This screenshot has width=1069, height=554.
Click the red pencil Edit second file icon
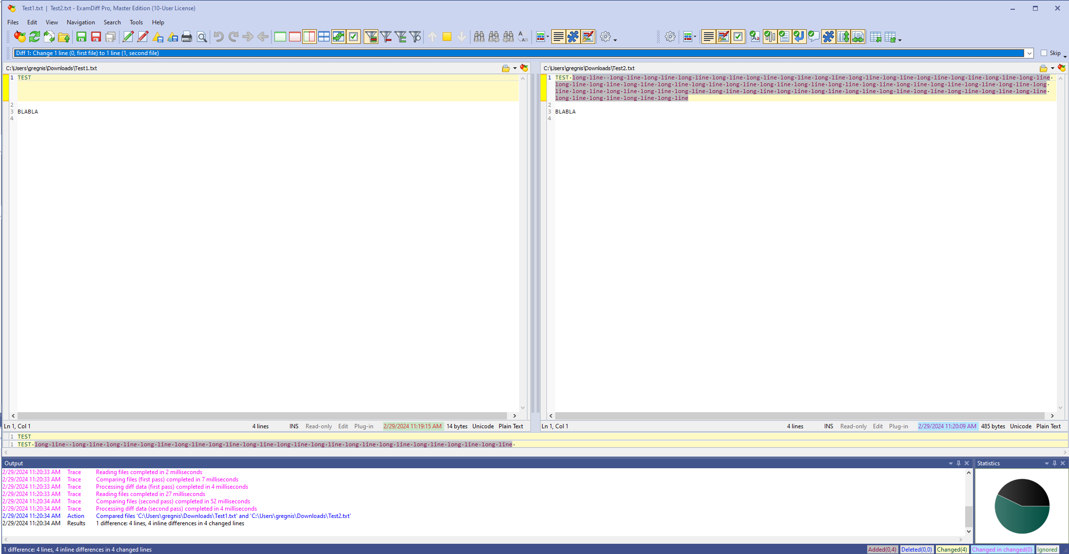(x=143, y=37)
